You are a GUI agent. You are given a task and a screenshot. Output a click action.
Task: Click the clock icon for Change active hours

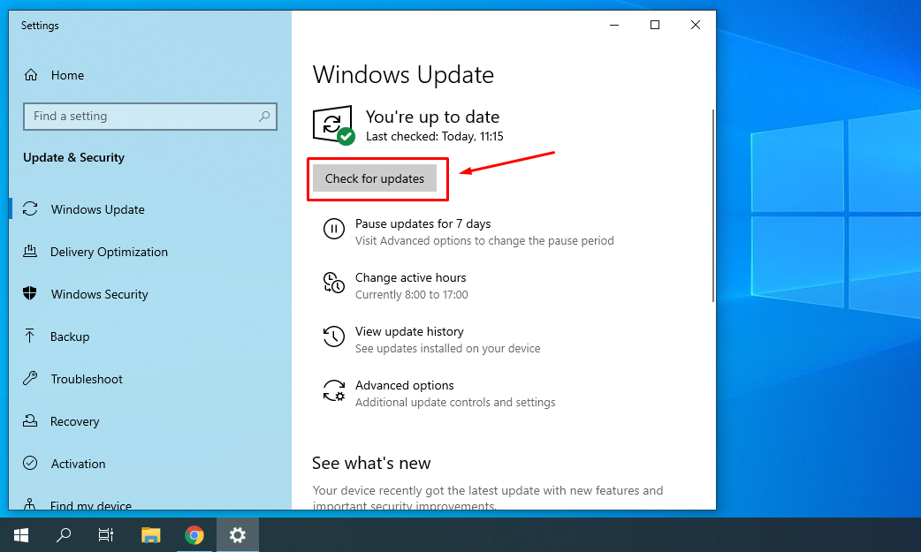[333, 283]
